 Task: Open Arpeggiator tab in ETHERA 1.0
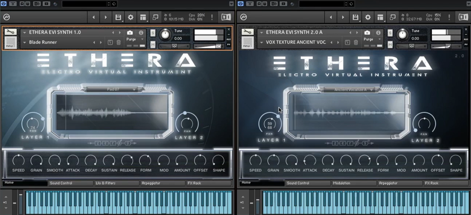[x=162, y=183]
